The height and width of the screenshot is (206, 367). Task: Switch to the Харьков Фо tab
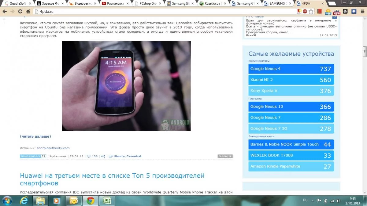pyautogui.click(x=50, y=4)
